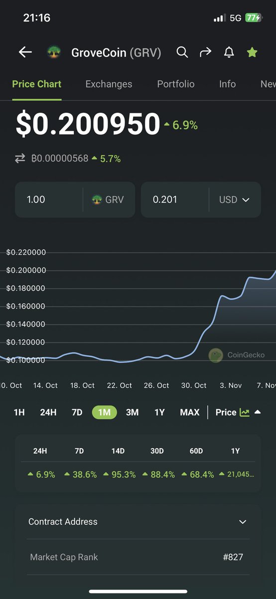Tap the BTC swap arrows icon
Image resolution: width=276 pixels, height=599 pixels.
(x=20, y=159)
